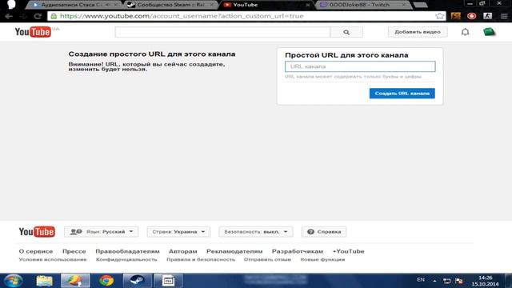Image resolution: width=512 pixels, height=288 pixels.
Task: Open the notifications bell
Action: tap(465, 32)
